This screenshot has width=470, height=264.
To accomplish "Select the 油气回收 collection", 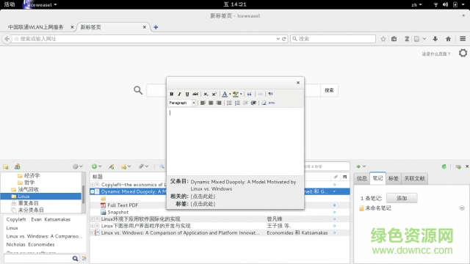I will (28, 189).
